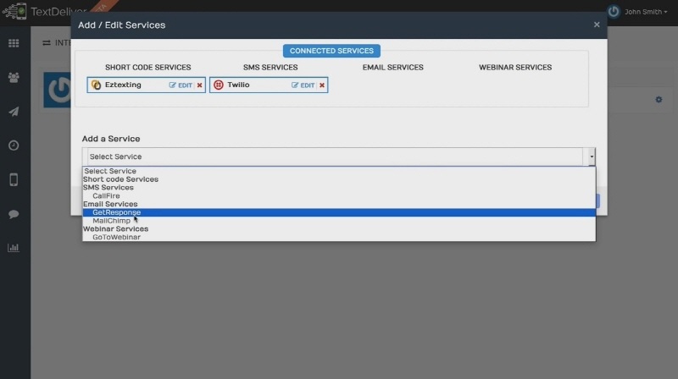Open the contacts group icon in sidebar
The height and width of the screenshot is (379, 678).
pos(14,77)
